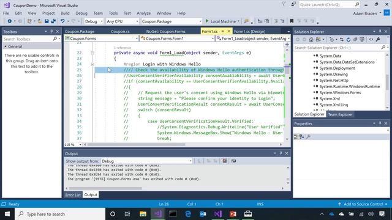Image resolution: width=392 pixels, height=220 pixels.
Task: Open Coupon.Forms project navigation dropdown
Action: [x=101, y=38]
